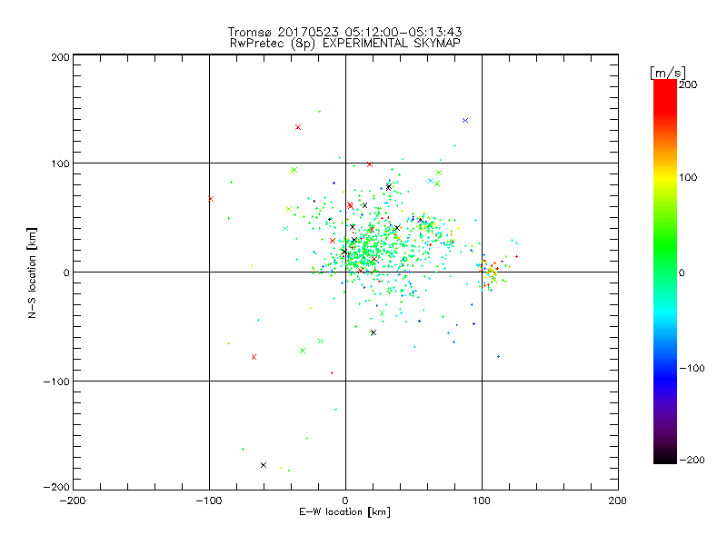This screenshot has width=727, height=545.
Task: Click the blue X marker near top right
Action: (x=465, y=121)
